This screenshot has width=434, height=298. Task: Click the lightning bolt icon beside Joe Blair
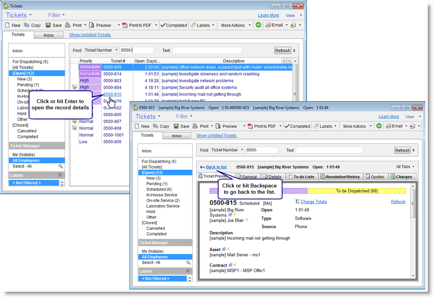point(247,220)
